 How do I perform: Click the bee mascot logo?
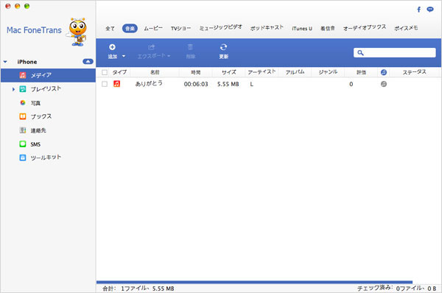pyautogui.click(x=77, y=32)
